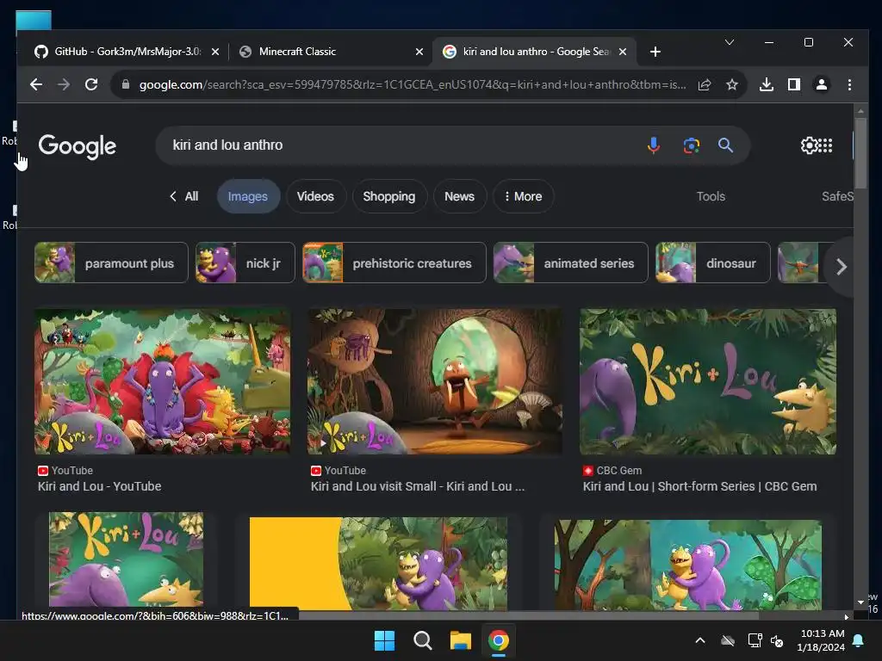
Task: Open the Google apps grid
Action: tap(825, 145)
